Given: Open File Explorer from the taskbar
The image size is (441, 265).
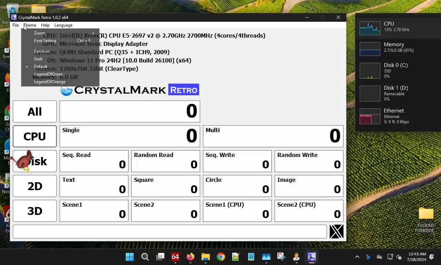Looking at the screenshot, I should [x=206, y=257].
